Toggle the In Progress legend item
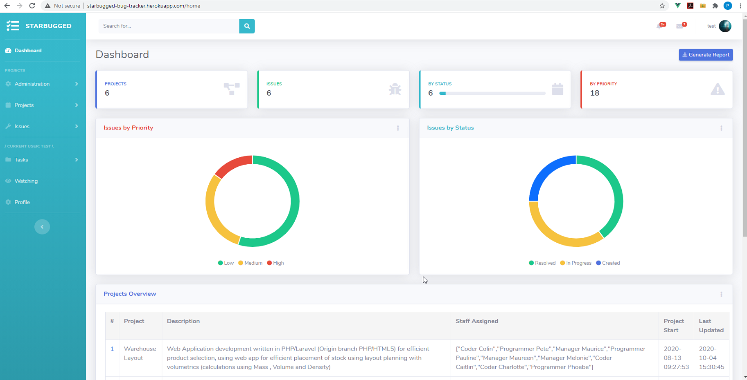The image size is (747, 380). tap(575, 263)
